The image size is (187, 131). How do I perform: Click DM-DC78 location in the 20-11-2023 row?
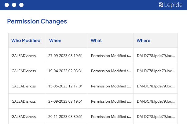coord(156,117)
